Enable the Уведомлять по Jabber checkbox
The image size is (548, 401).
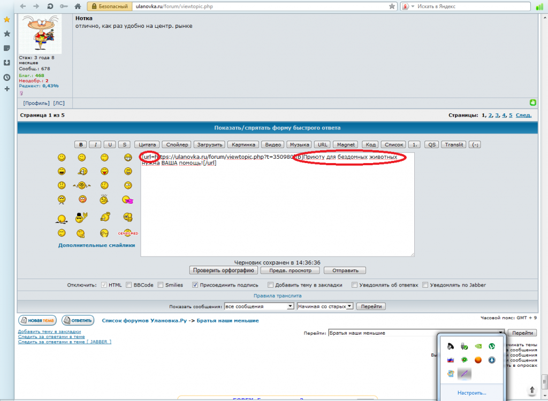425,284
